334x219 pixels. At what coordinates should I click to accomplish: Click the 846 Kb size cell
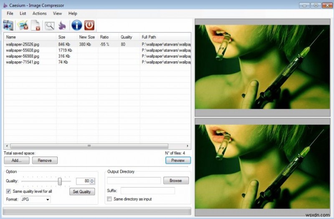(64, 44)
